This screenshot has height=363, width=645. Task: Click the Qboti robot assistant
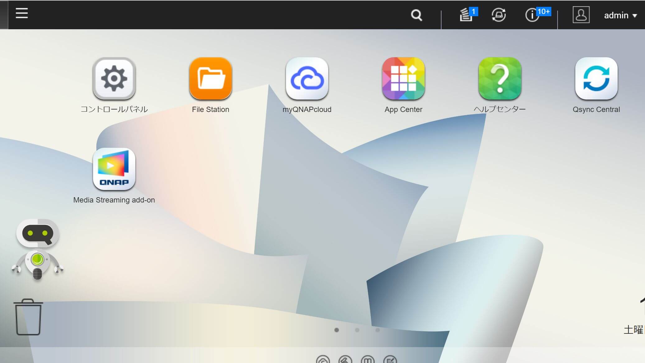[x=37, y=249]
